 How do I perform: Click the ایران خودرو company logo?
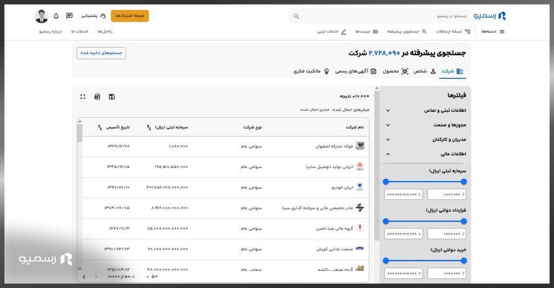[360, 187]
